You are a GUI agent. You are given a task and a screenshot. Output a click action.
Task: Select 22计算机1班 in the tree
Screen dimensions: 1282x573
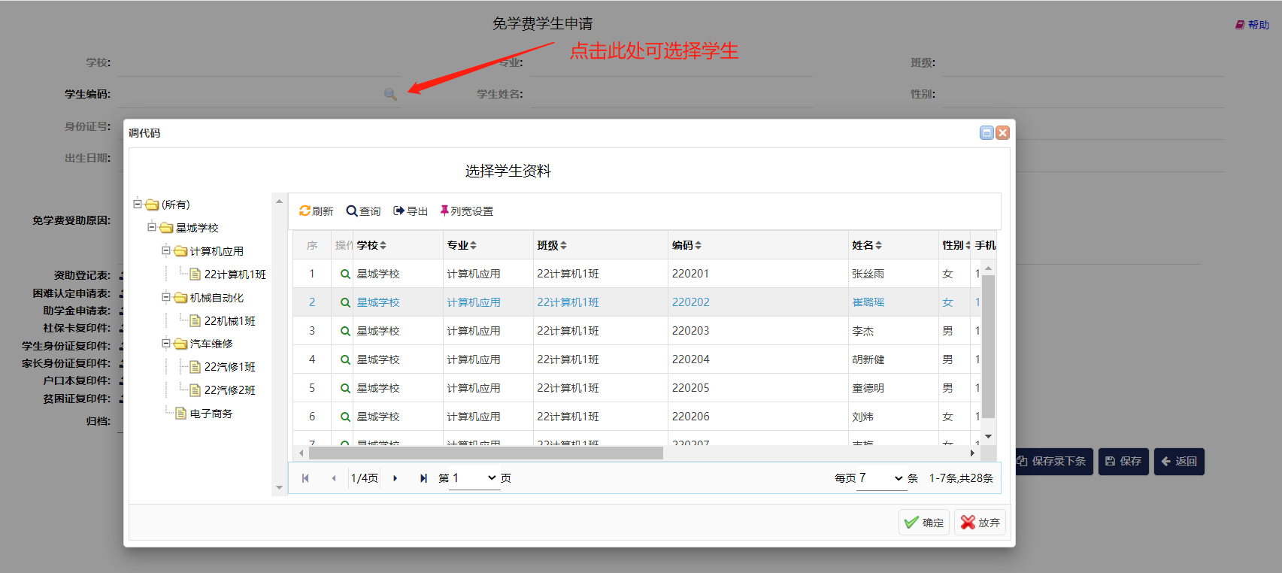click(235, 274)
